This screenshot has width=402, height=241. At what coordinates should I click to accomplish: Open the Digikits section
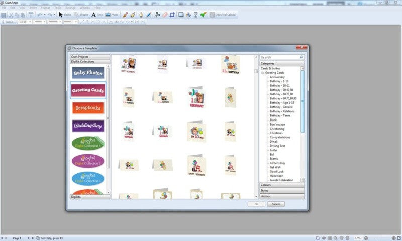pyautogui.click(x=90, y=197)
